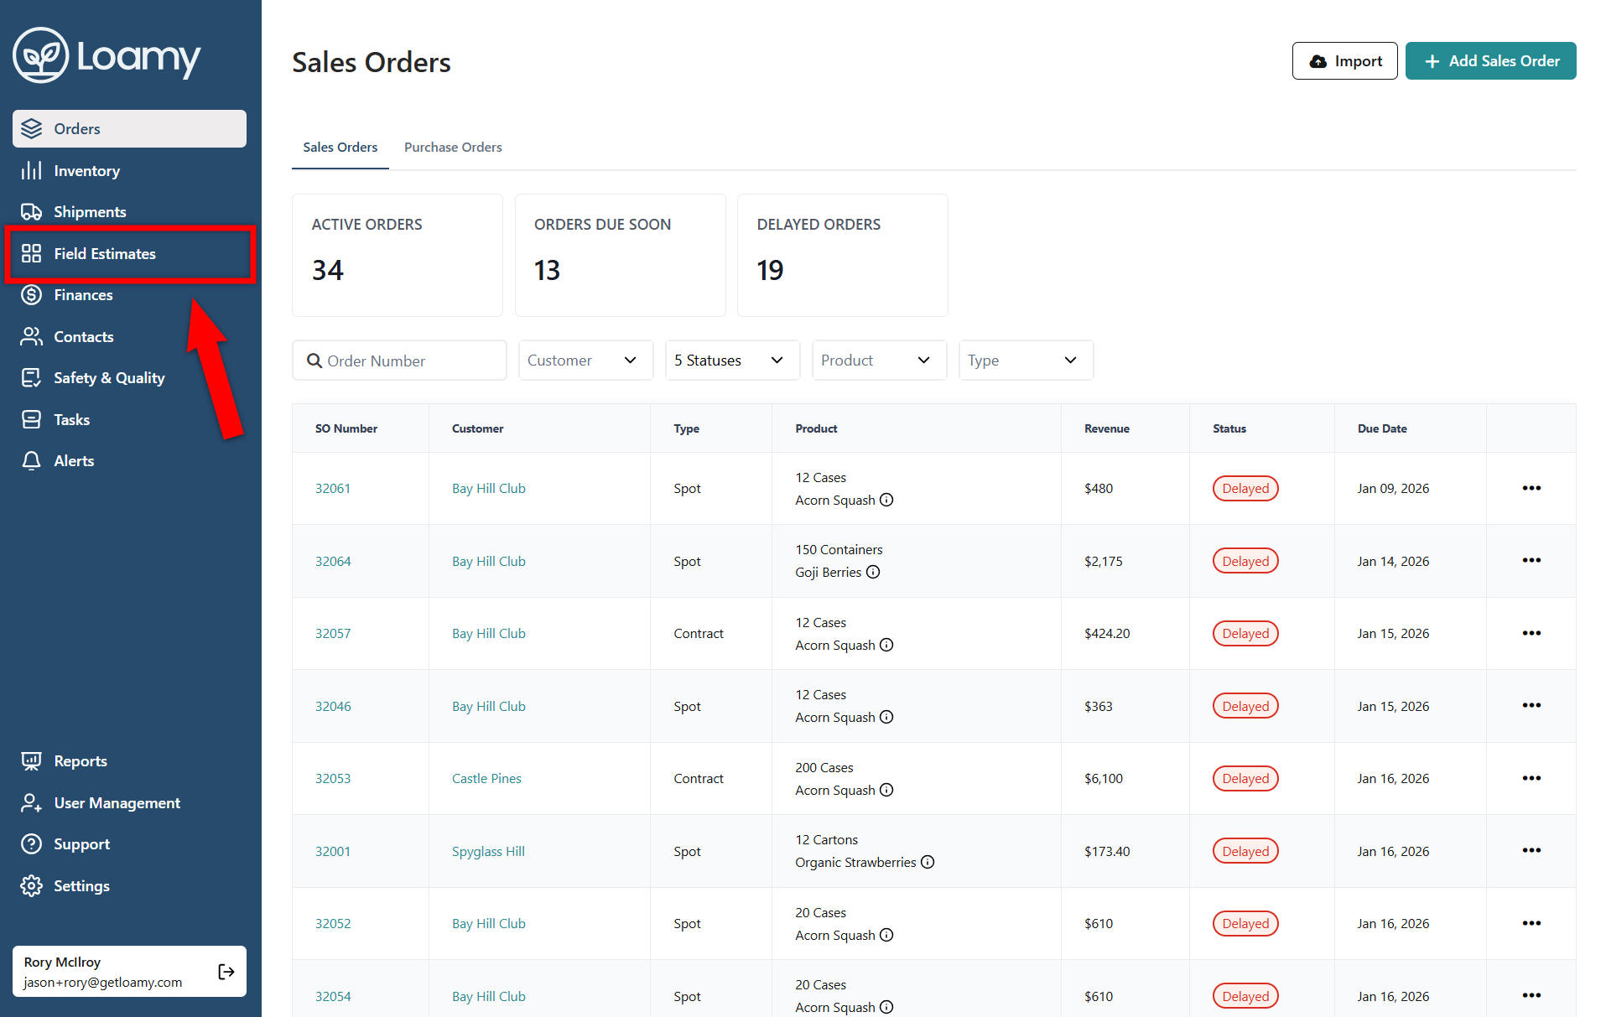The image size is (1606, 1017).
Task: Open Settings gear in the sidebar
Action: 32,885
